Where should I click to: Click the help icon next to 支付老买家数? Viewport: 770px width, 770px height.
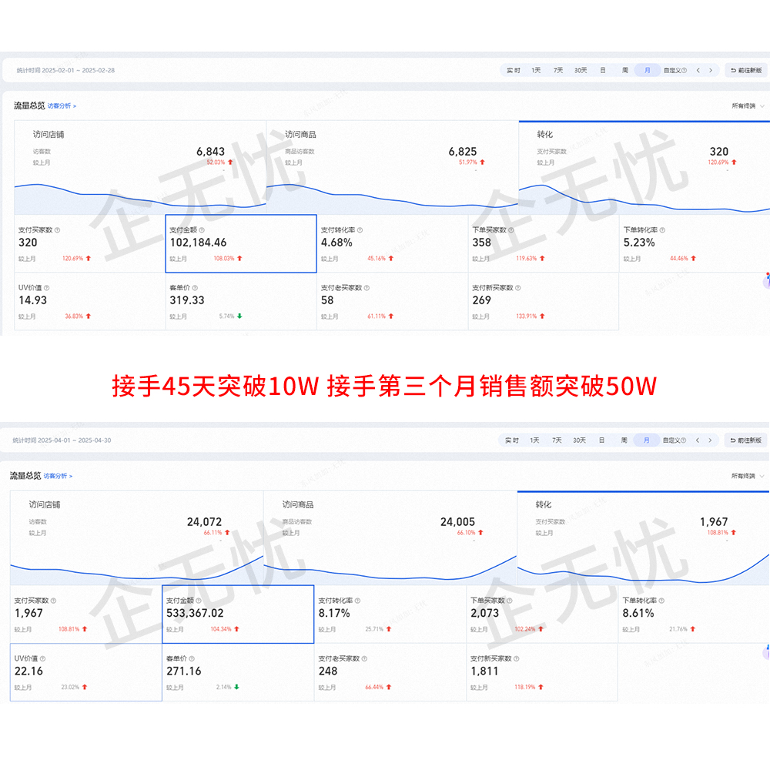365,288
